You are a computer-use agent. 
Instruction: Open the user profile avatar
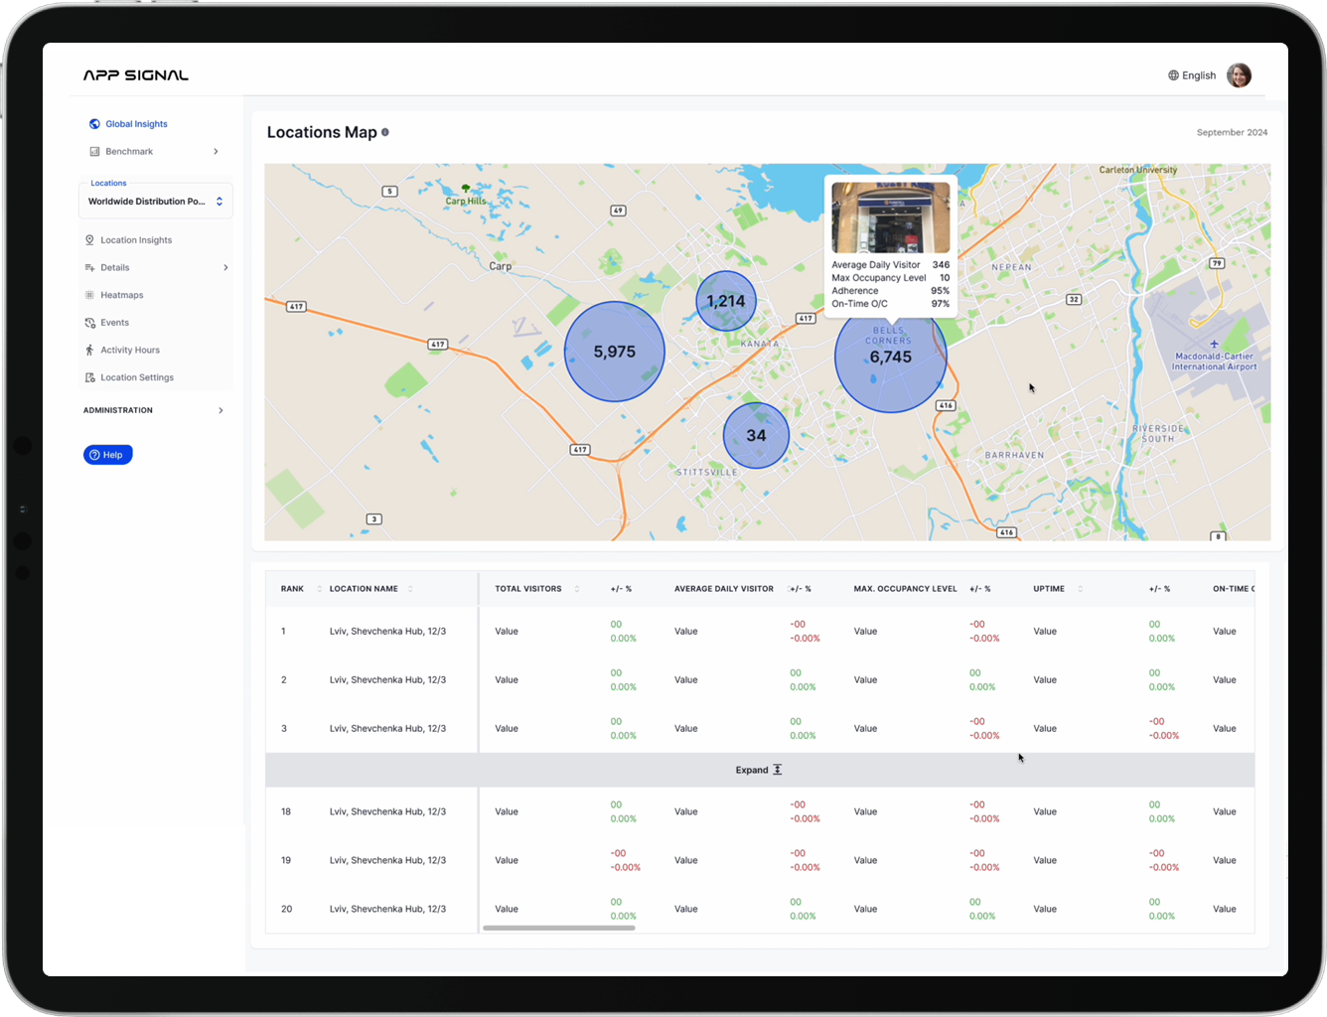(1239, 74)
